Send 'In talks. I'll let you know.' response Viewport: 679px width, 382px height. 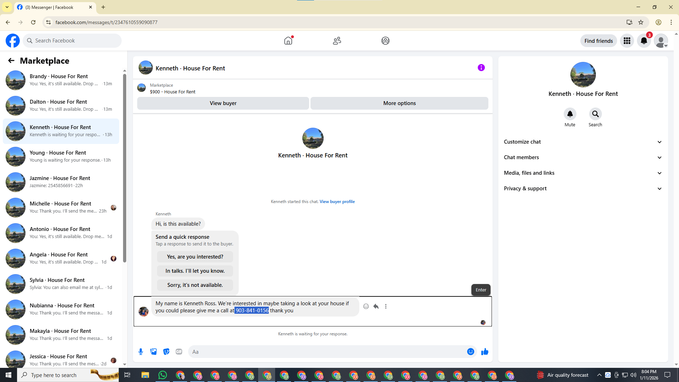pyautogui.click(x=195, y=271)
